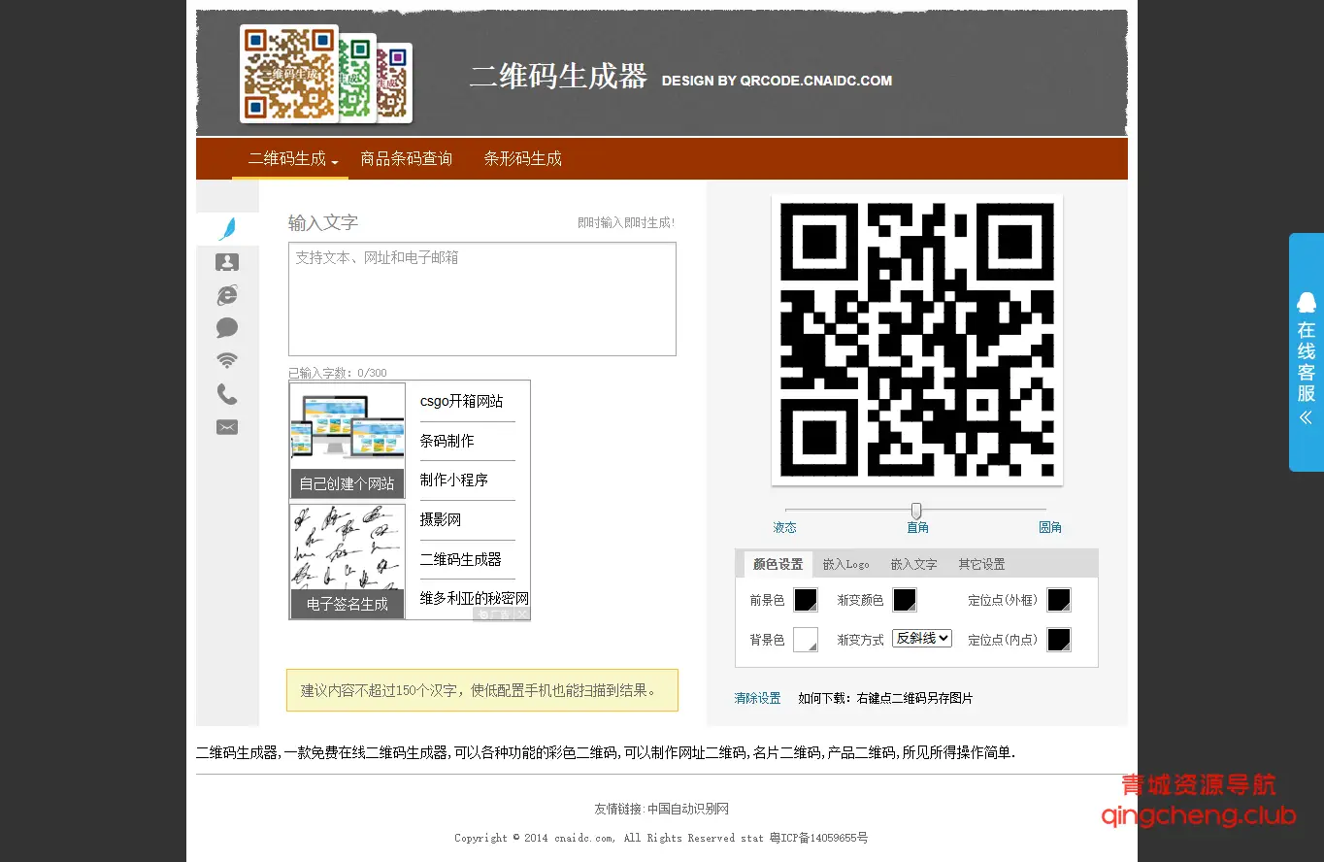This screenshot has width=1324, height=862.
Task: Click the QR code shape slider handle
Action: 915,511
